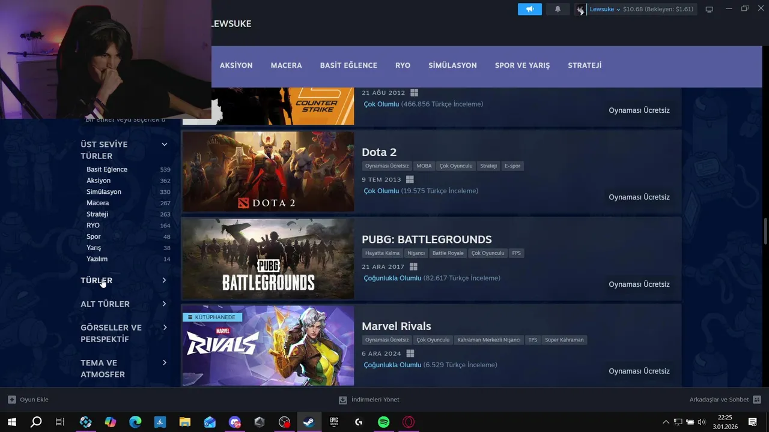
Task: Open the SPOR VE YARIŞ category tab
Action: (x=522, y=65)
